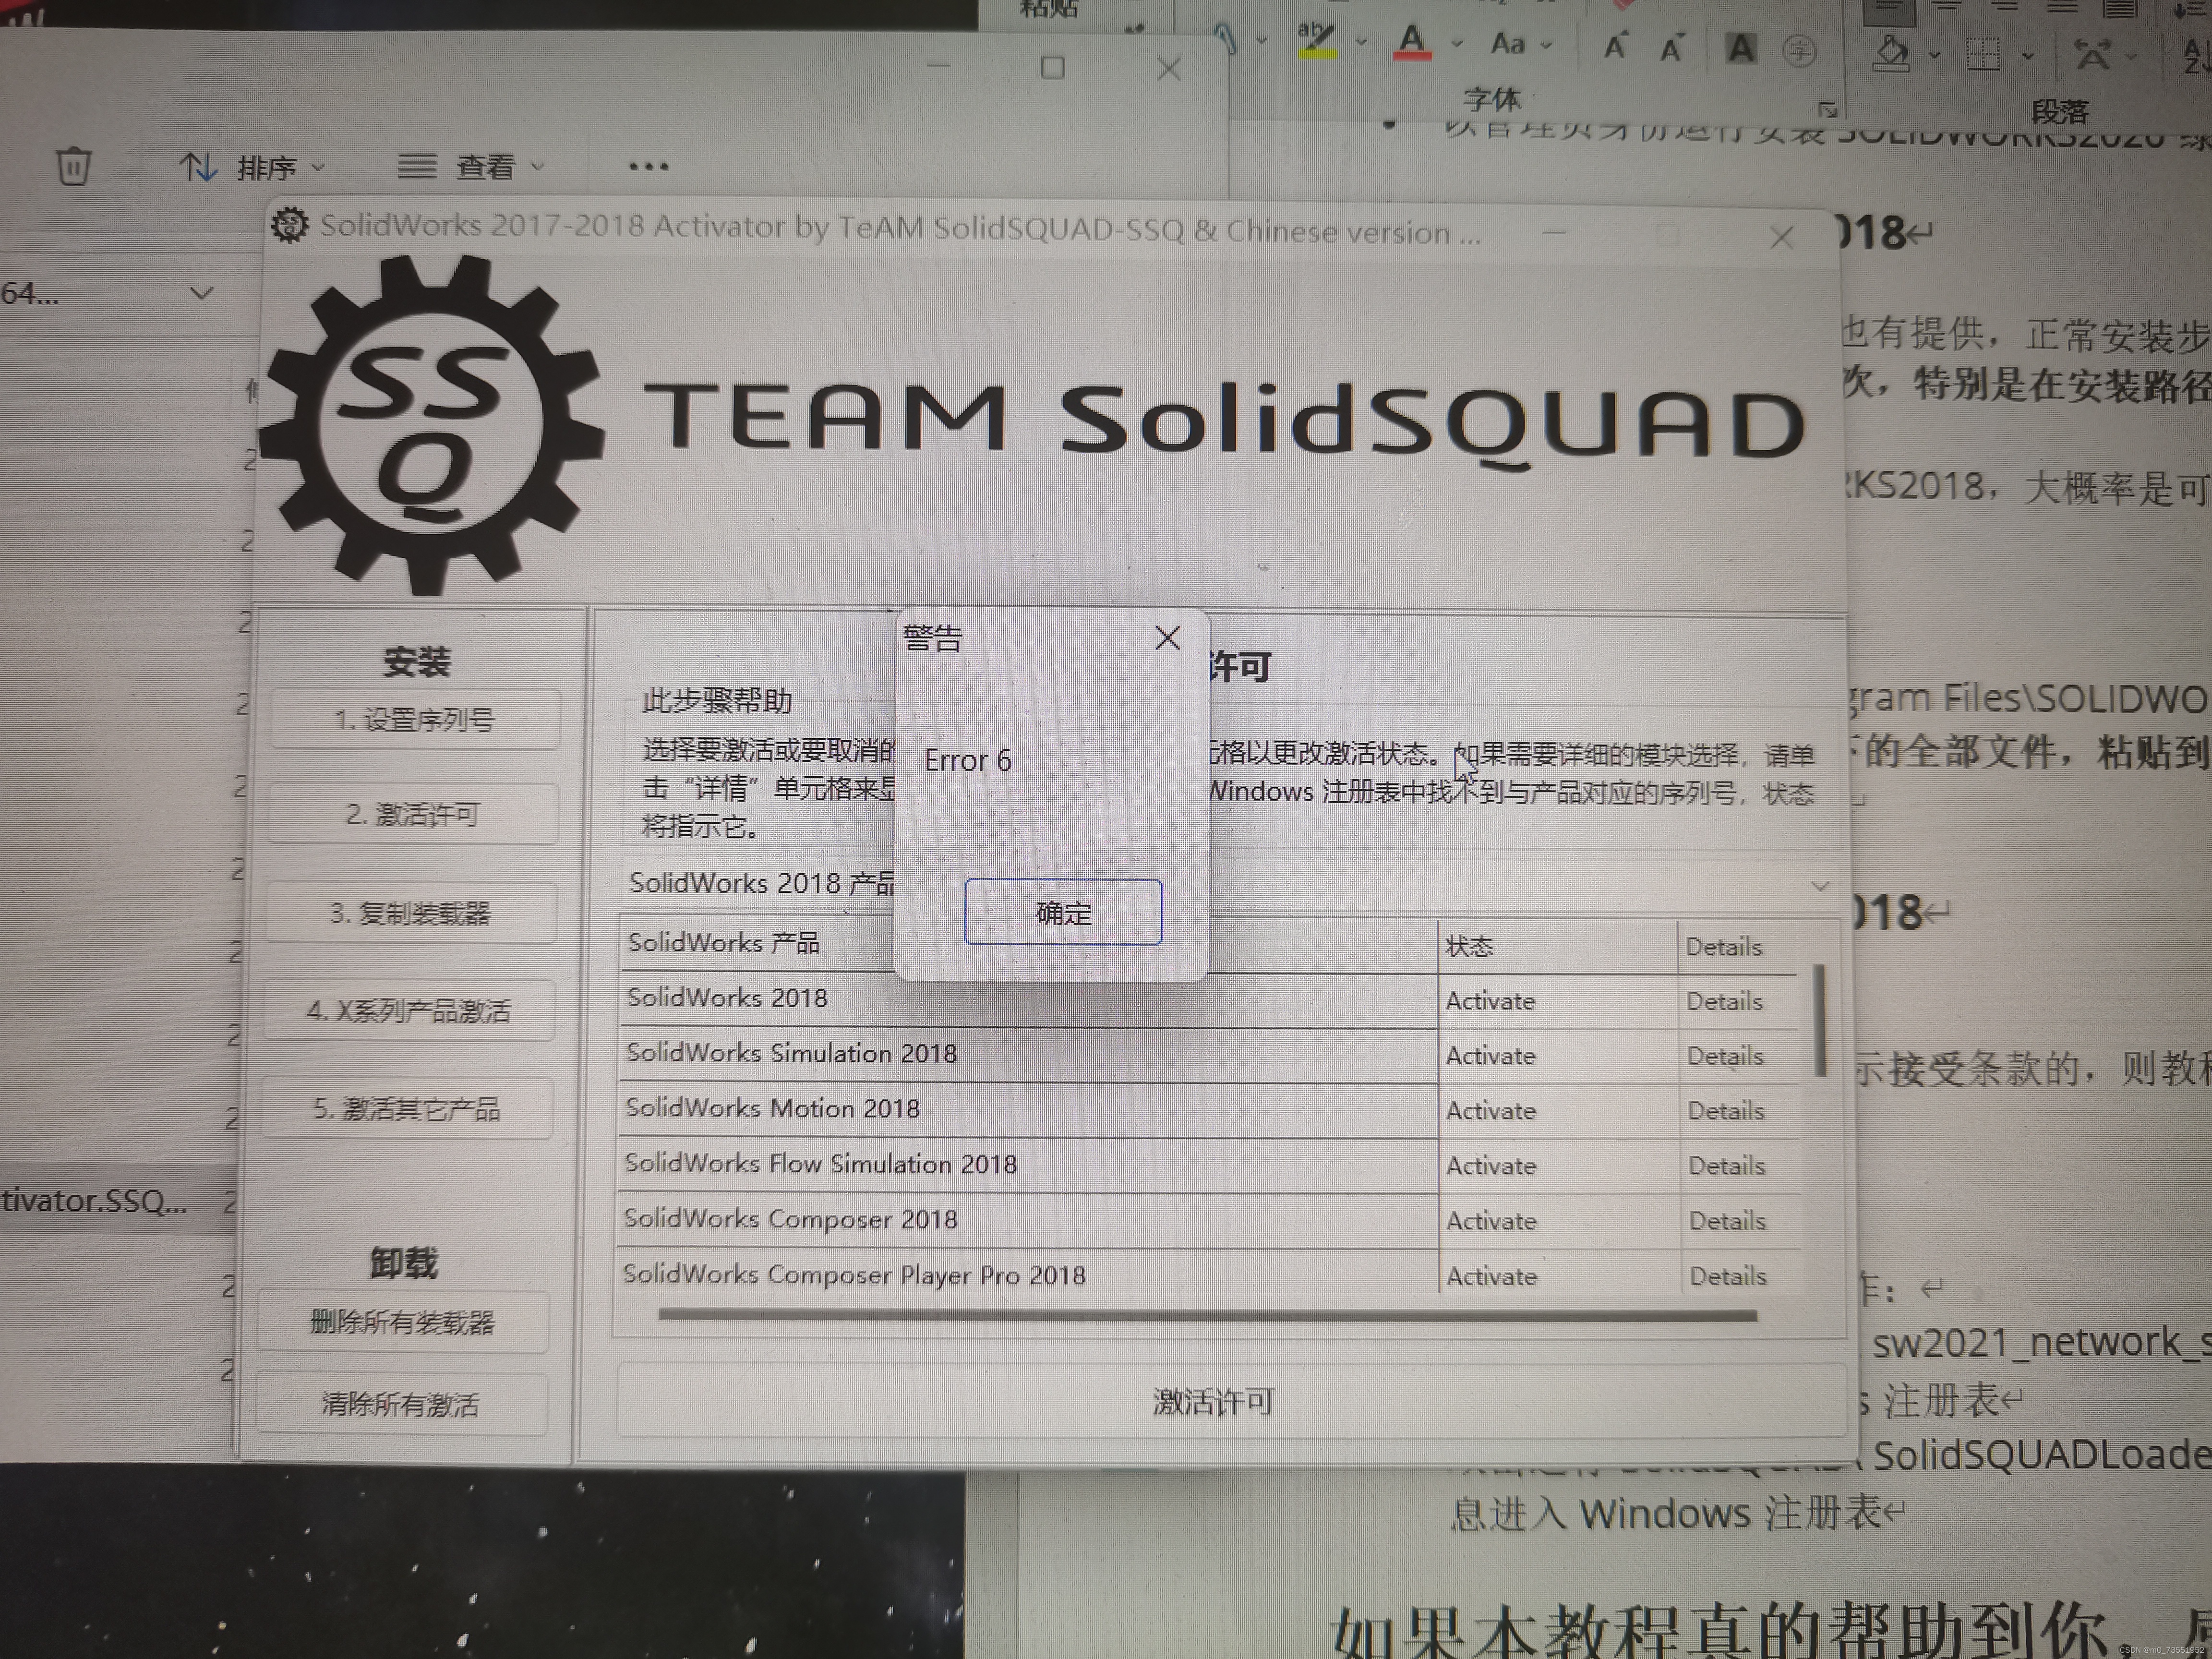Viewport: 2212px width, 1659px height.
Task: Click the delete trash can icon
Action: coord(73,166)
